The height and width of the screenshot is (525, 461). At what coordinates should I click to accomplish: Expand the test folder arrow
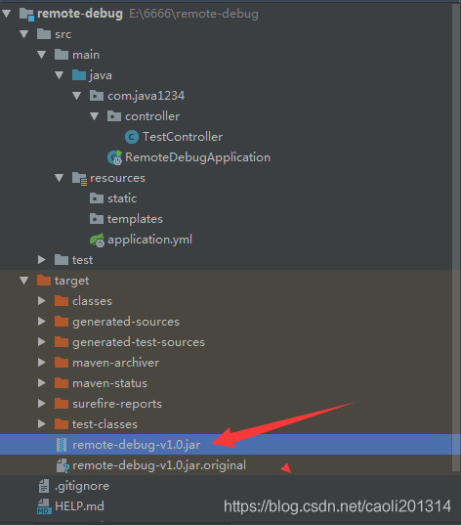coord(41,260)
